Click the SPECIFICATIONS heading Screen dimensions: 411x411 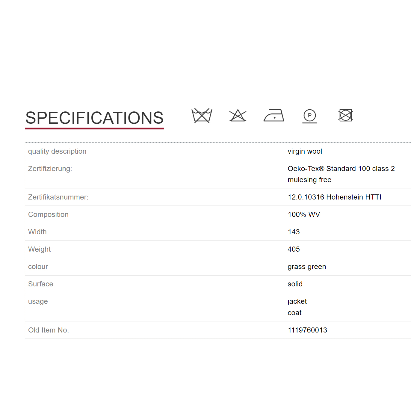tap(94, 118)
